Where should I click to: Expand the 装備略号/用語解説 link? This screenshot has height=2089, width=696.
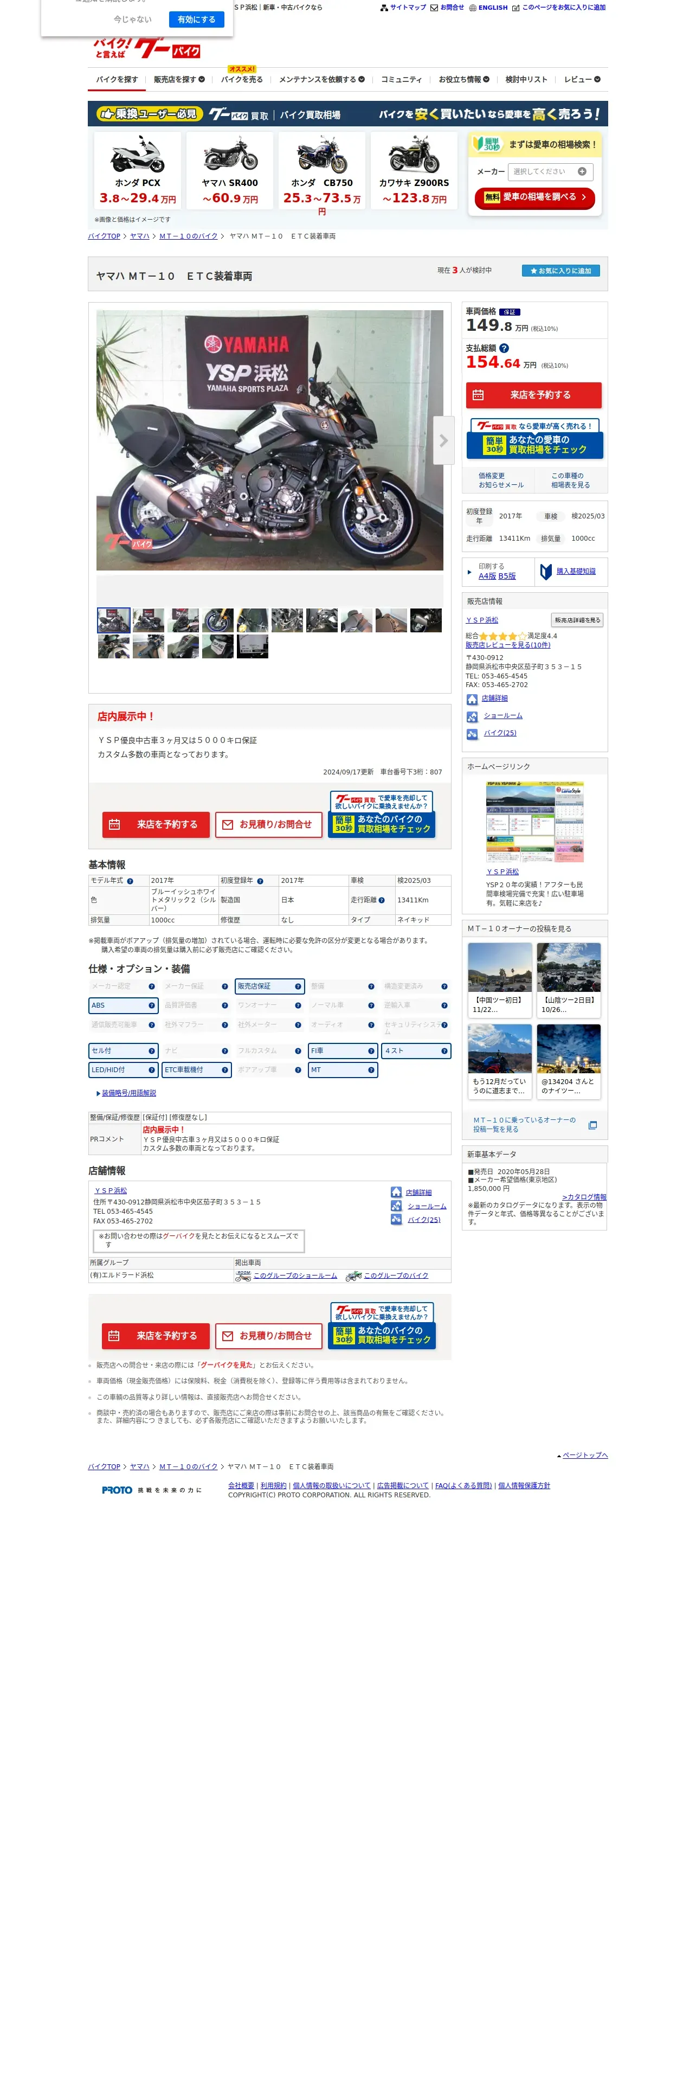[129, 1093]
